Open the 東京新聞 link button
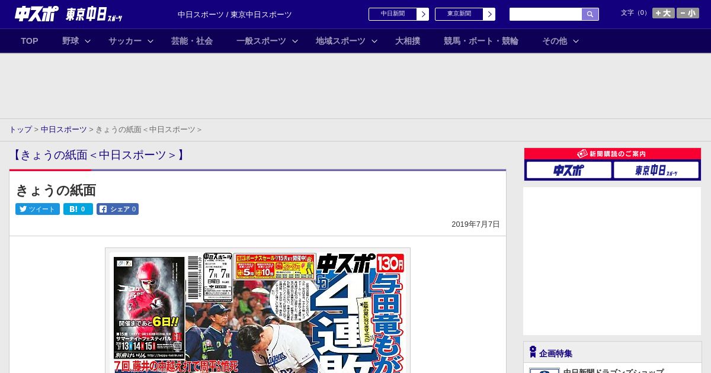This screenshot has width=711, height=373. (x=459, y=14)
